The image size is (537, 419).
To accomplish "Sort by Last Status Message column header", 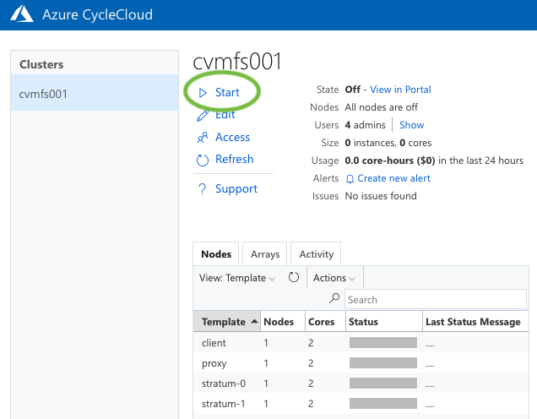I will [475, 321].
